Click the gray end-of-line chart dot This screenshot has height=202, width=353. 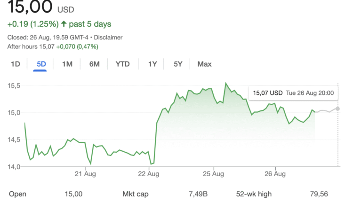(x=338, y=109)
